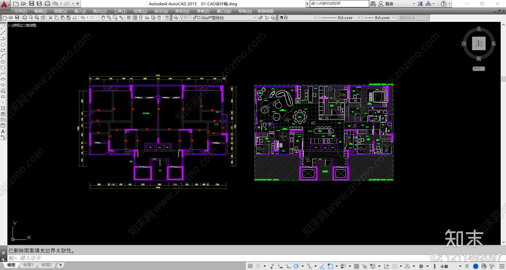Toggle transparency display in status bar
Screen dimensions: 506x270
(x=356, y=266)
